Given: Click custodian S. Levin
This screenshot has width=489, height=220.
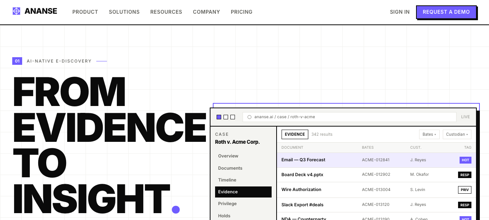Looking at the screenshot, I should 418,189.
